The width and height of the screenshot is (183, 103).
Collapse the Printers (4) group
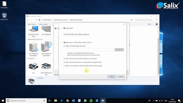(x=27, y=58)
